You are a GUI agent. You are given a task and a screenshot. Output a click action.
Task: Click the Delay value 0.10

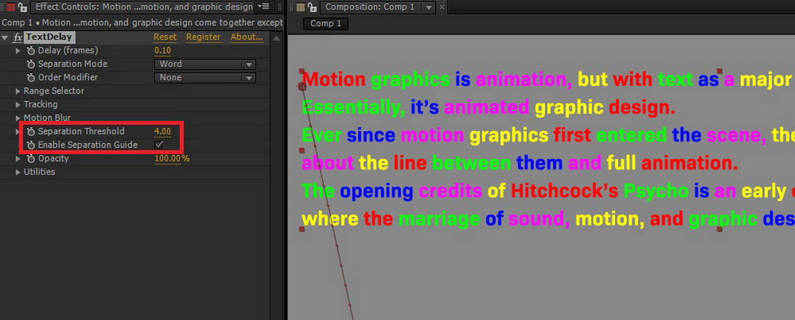tap(163, 51)
